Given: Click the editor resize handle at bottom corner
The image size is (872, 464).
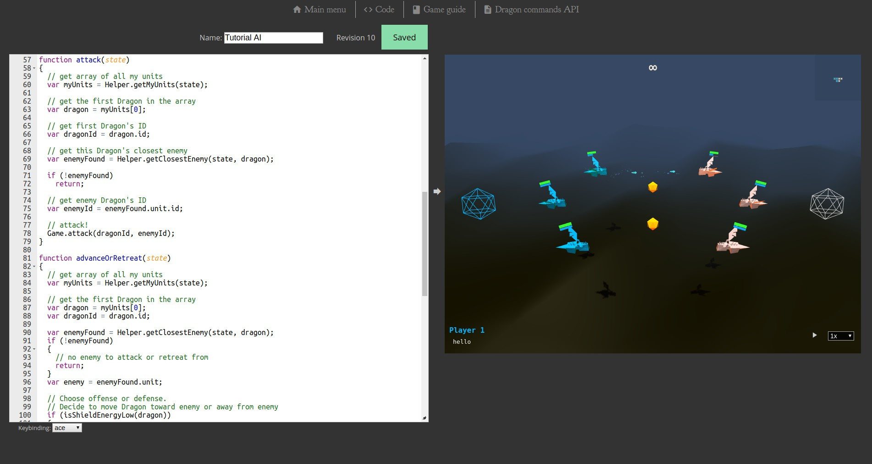Looking at the screenshot, I should coord(425,418).
